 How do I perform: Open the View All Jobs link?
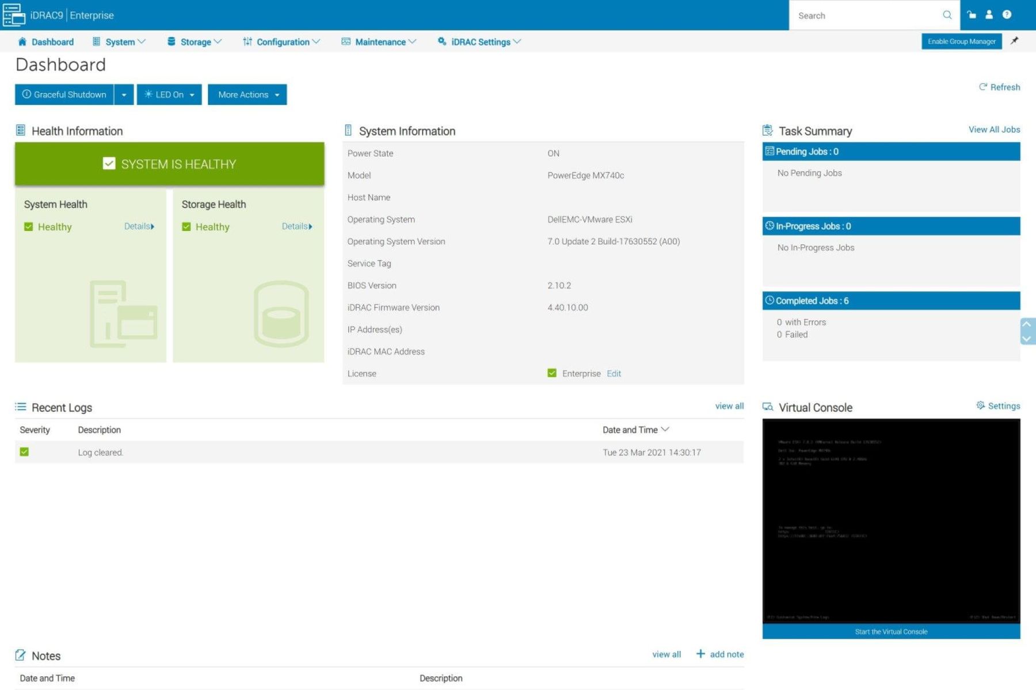[994, 129]
